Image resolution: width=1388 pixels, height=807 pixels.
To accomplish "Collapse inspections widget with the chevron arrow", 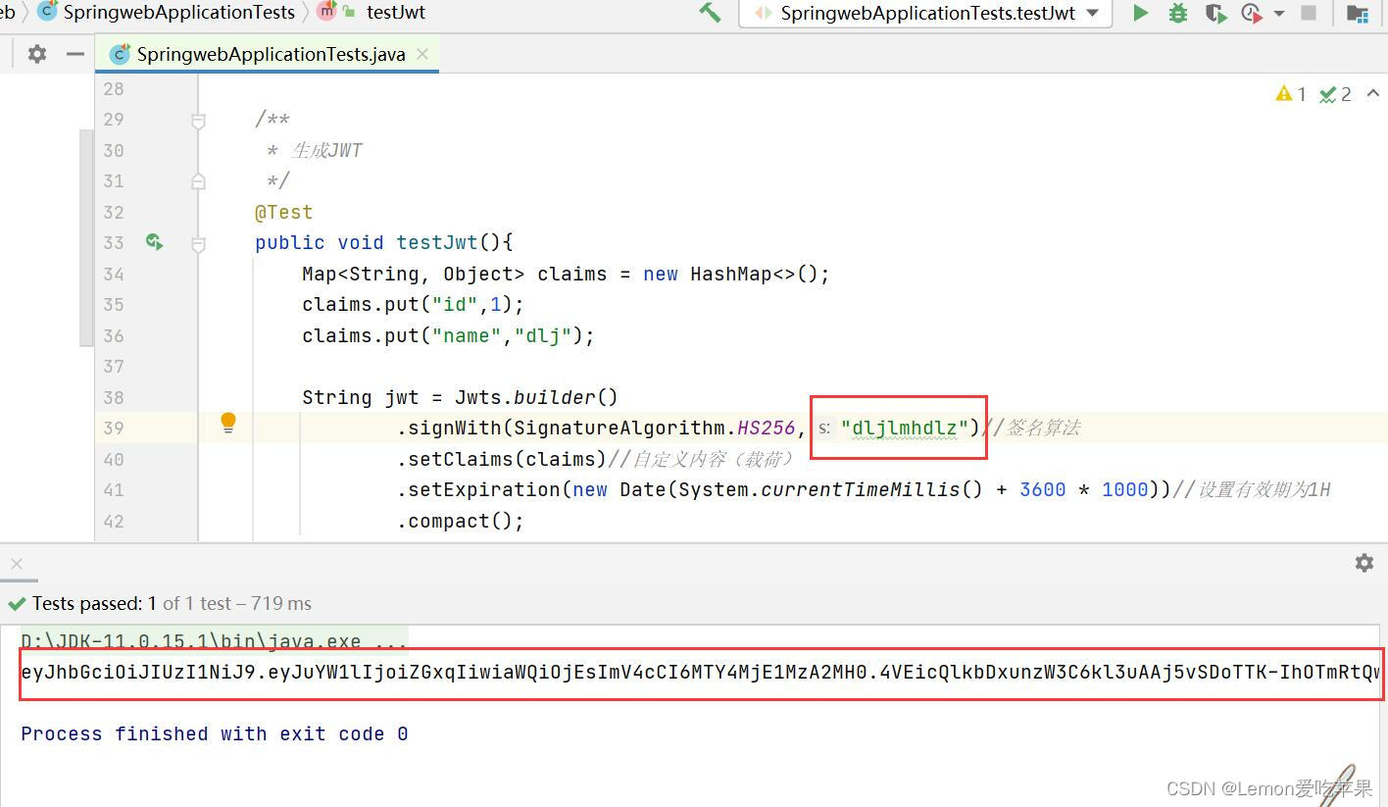I will coord(1373,94).
